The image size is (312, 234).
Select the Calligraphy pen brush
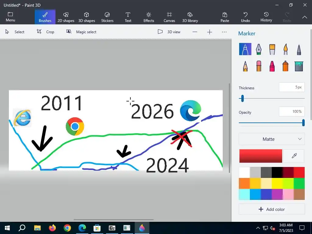pyautogui.click(x=258, y=49)
